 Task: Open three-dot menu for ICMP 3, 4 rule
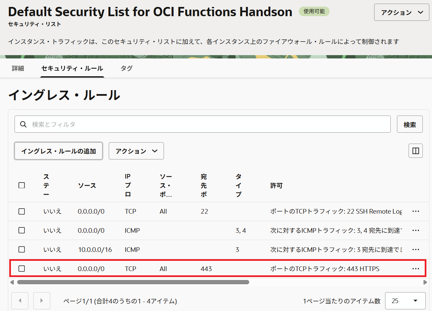pyautogui.click(x=415, y=230)
